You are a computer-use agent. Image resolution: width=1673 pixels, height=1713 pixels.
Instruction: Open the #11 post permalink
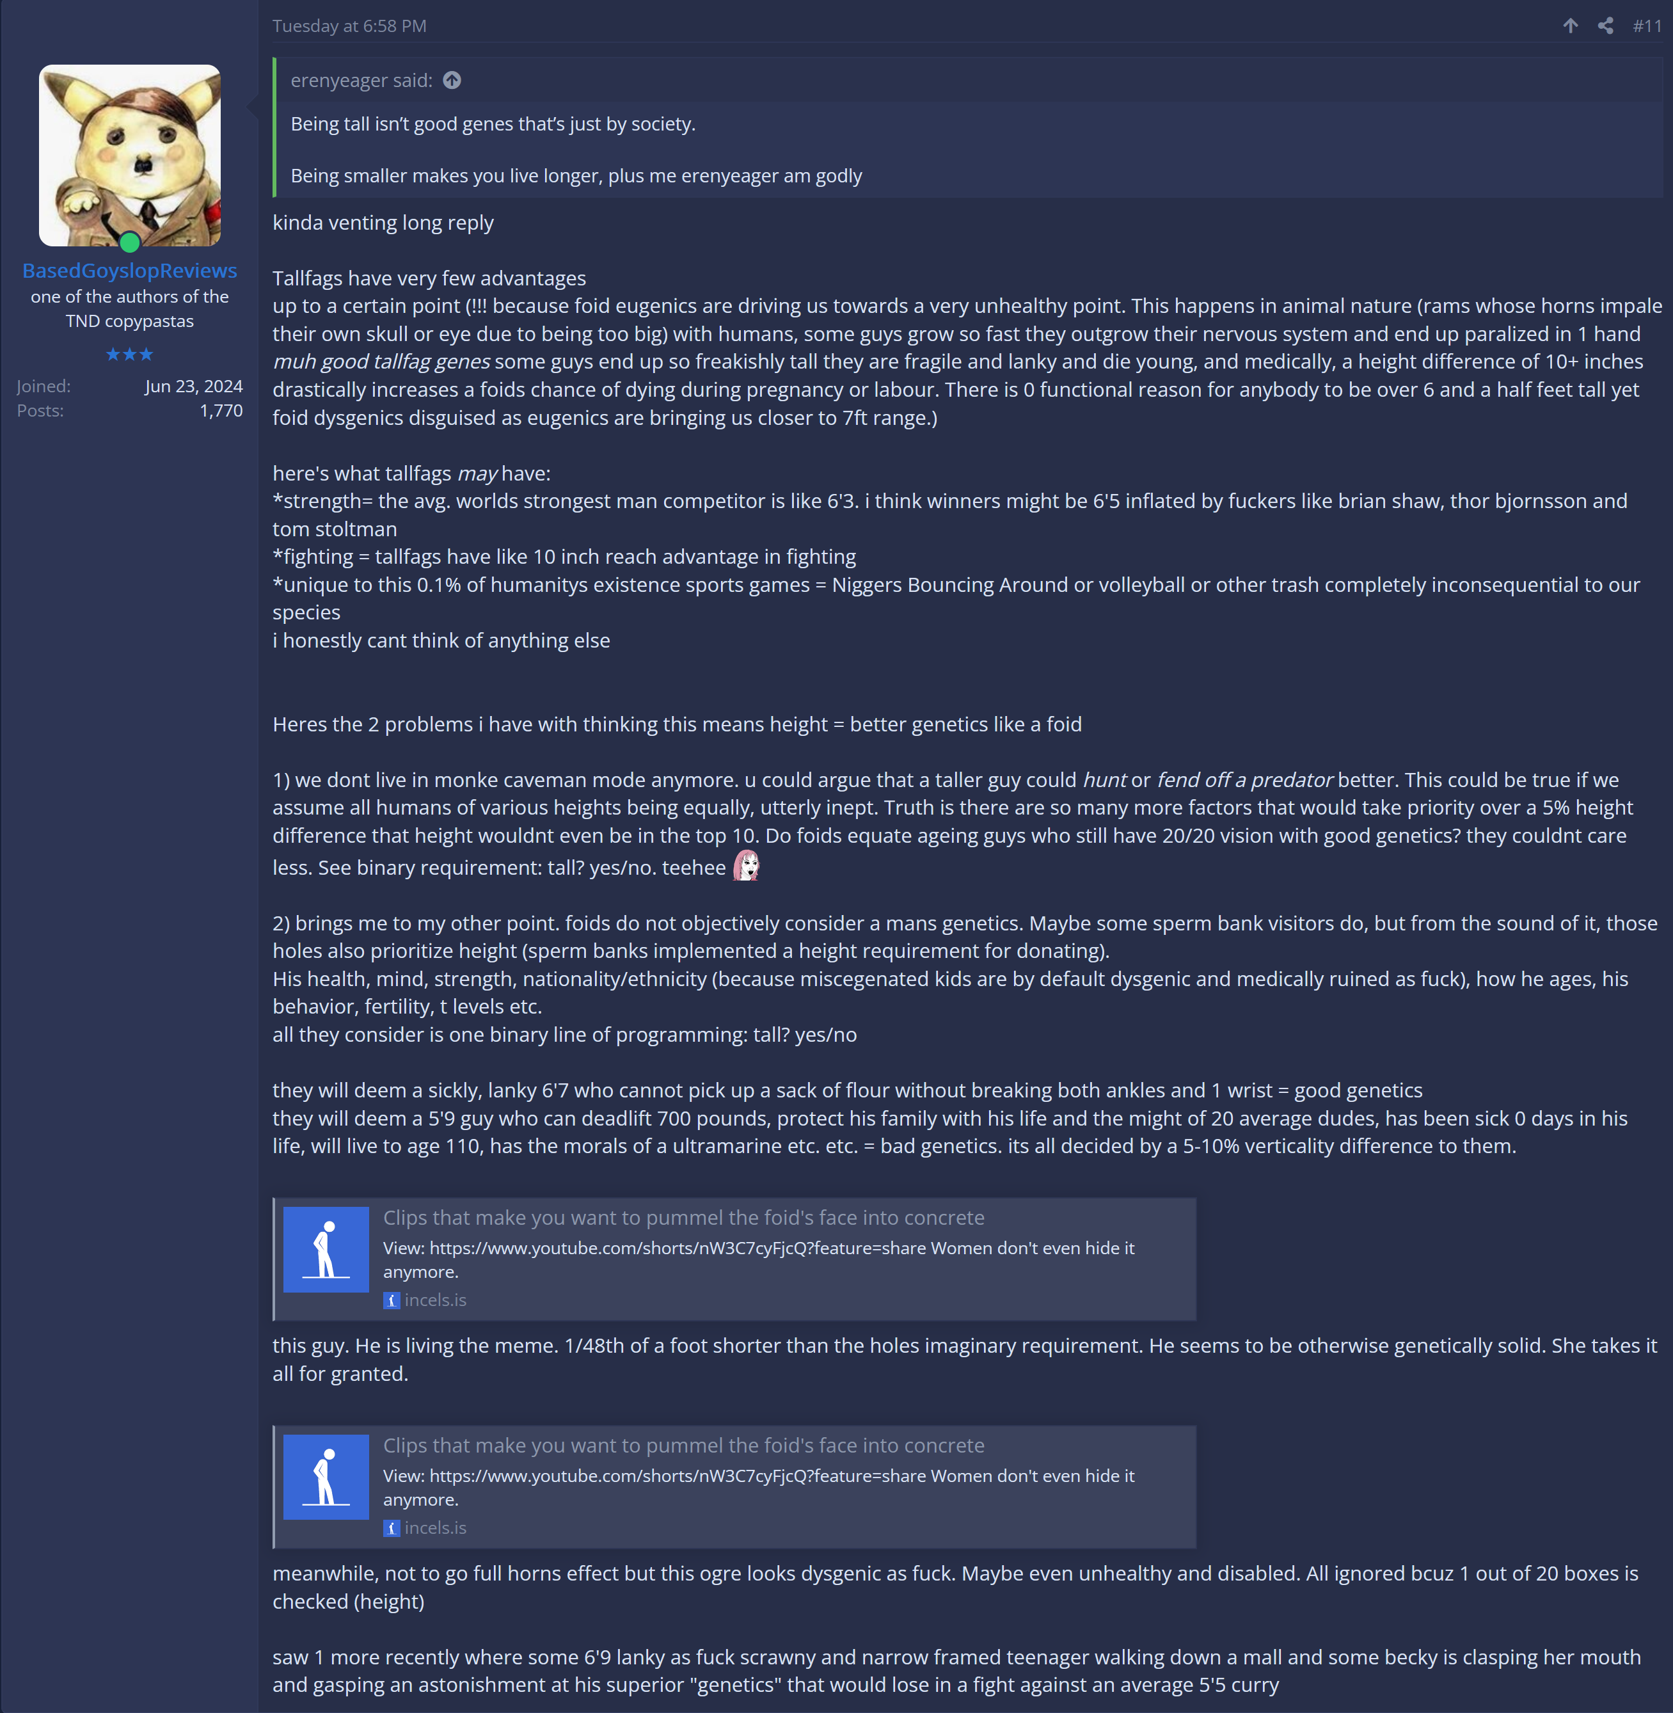tap(1647, 26)
